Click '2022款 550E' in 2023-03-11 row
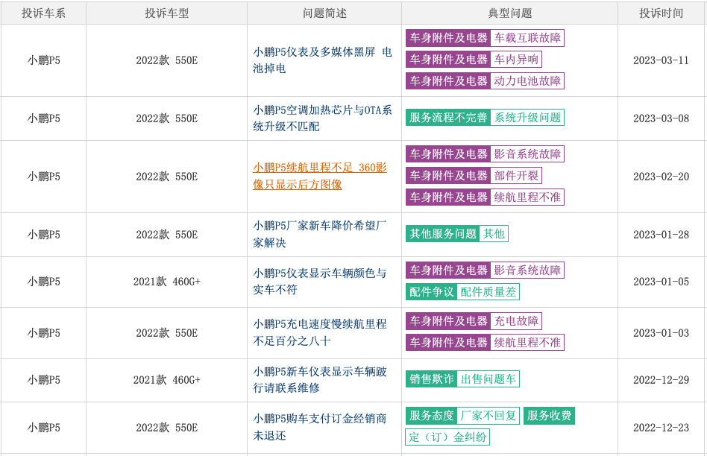 pos(166,60)
